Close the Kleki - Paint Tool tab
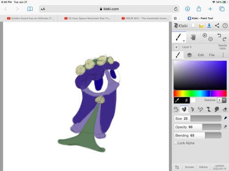The image size is (229, 171). tap(175, 18)
